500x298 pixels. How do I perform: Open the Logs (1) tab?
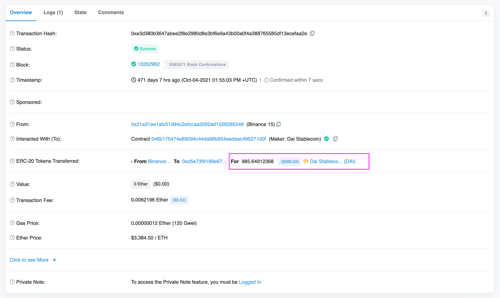53,12
